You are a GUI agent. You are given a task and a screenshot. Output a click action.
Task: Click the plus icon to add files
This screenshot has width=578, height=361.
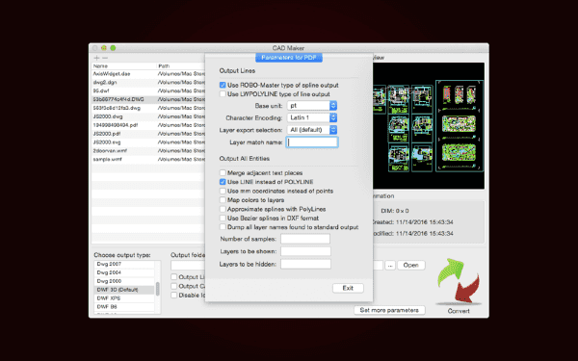click(96, 58)
